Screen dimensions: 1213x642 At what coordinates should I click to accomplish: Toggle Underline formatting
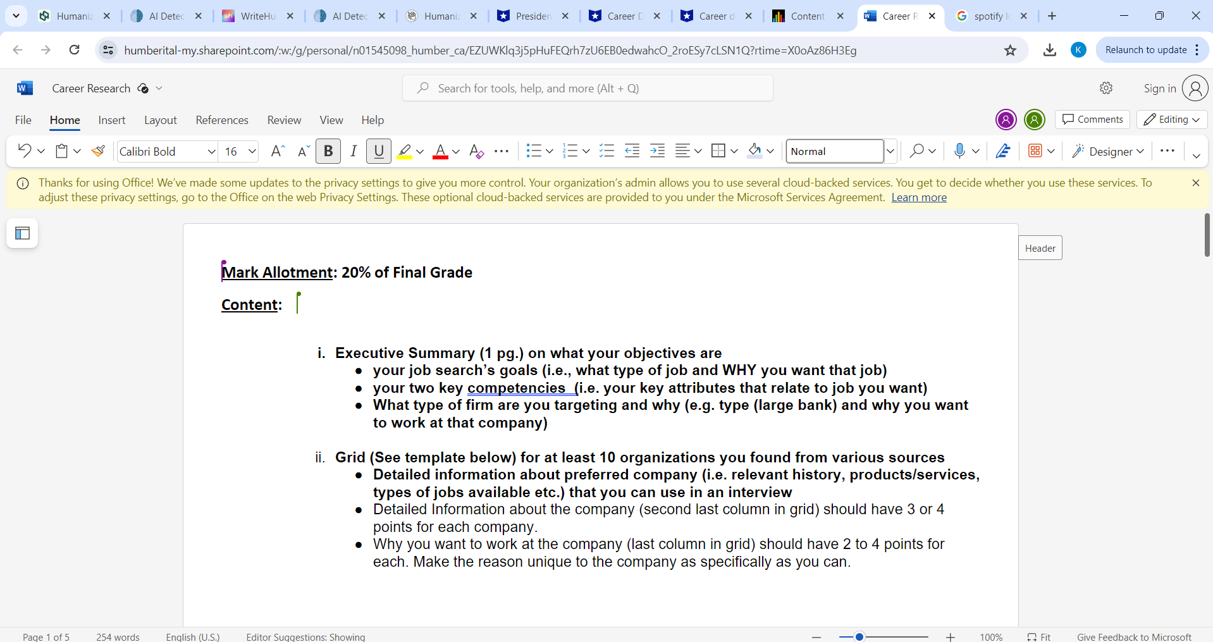coord(379,151)
